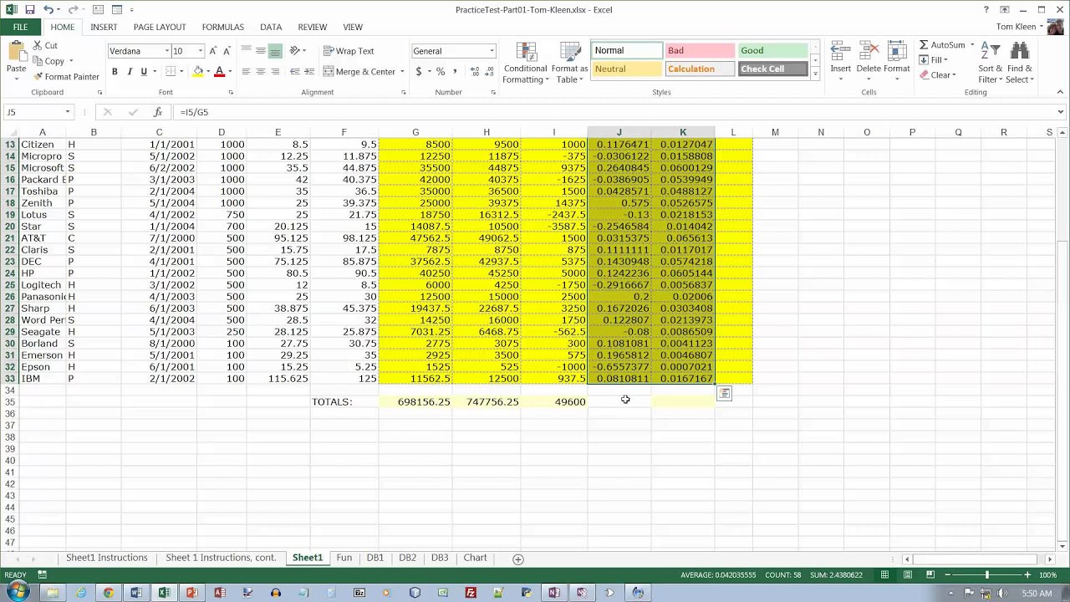This screenshot has width=1070, height=602.
Task: Click the Insert Function fx icon
Action: (158, 112)
